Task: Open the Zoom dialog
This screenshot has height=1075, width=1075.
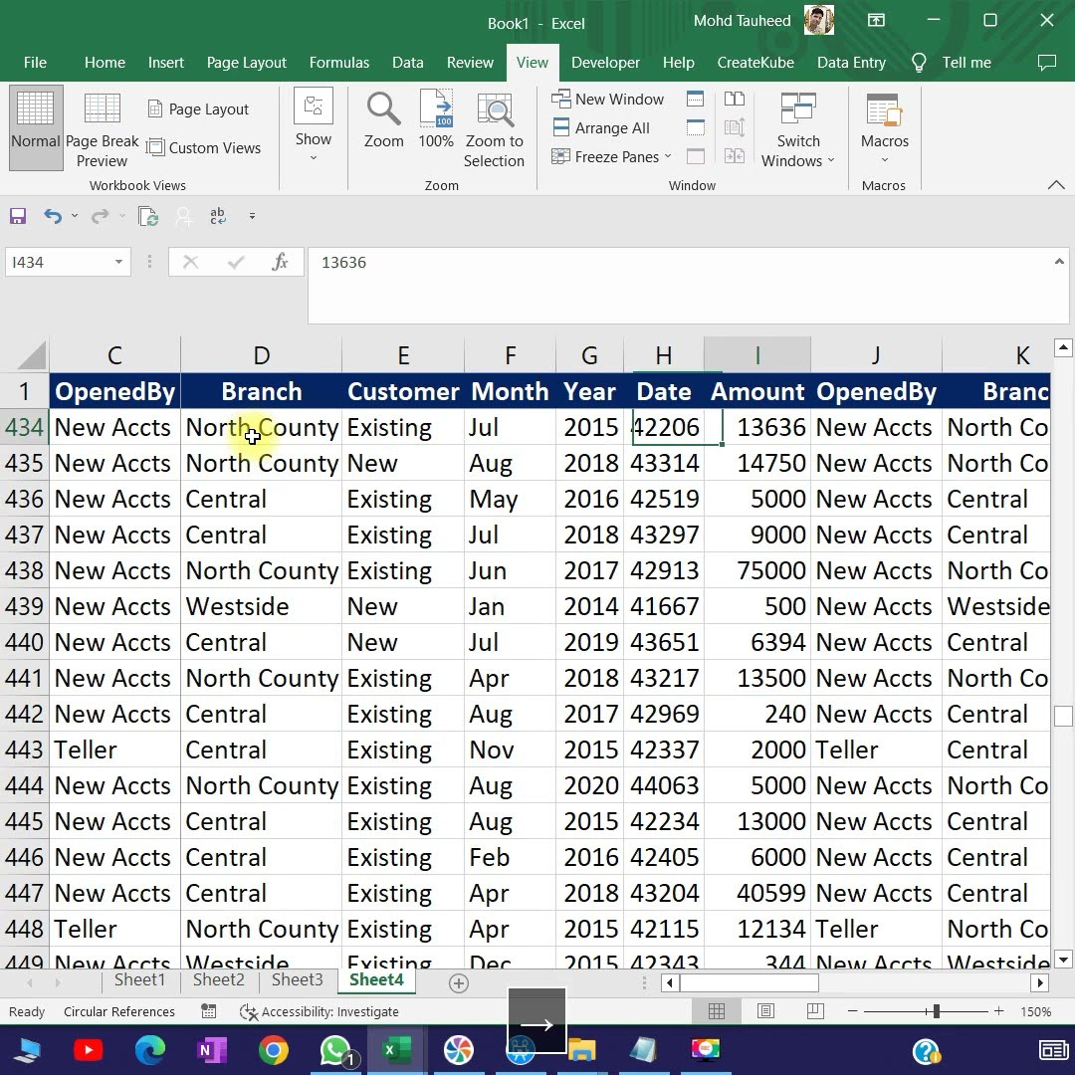Action: [383, 120]
